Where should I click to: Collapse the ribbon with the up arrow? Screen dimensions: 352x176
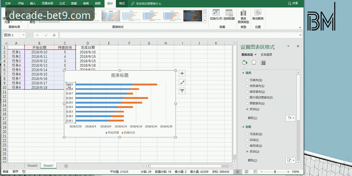[300, 27]
